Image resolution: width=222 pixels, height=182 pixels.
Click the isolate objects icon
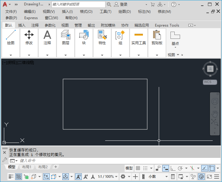(x=193, y=177)
